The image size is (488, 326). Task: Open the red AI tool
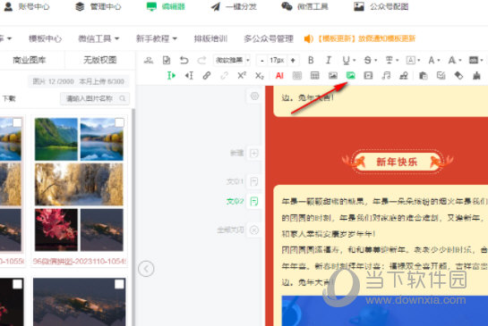[279, 75]
